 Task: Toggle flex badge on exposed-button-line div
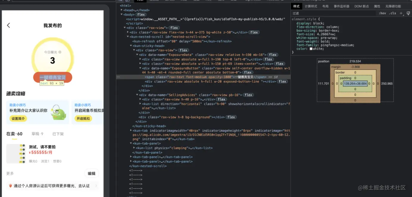click(282, 81)
